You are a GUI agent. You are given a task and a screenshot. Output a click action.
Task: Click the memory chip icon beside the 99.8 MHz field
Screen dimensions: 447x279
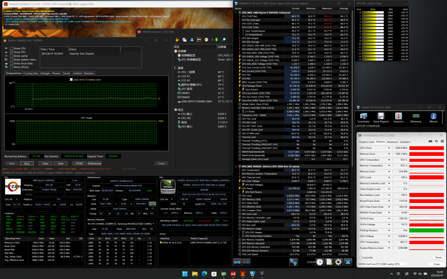152,204
